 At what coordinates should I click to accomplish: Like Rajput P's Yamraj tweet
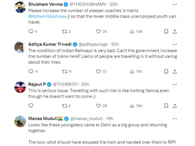(98, 106)
